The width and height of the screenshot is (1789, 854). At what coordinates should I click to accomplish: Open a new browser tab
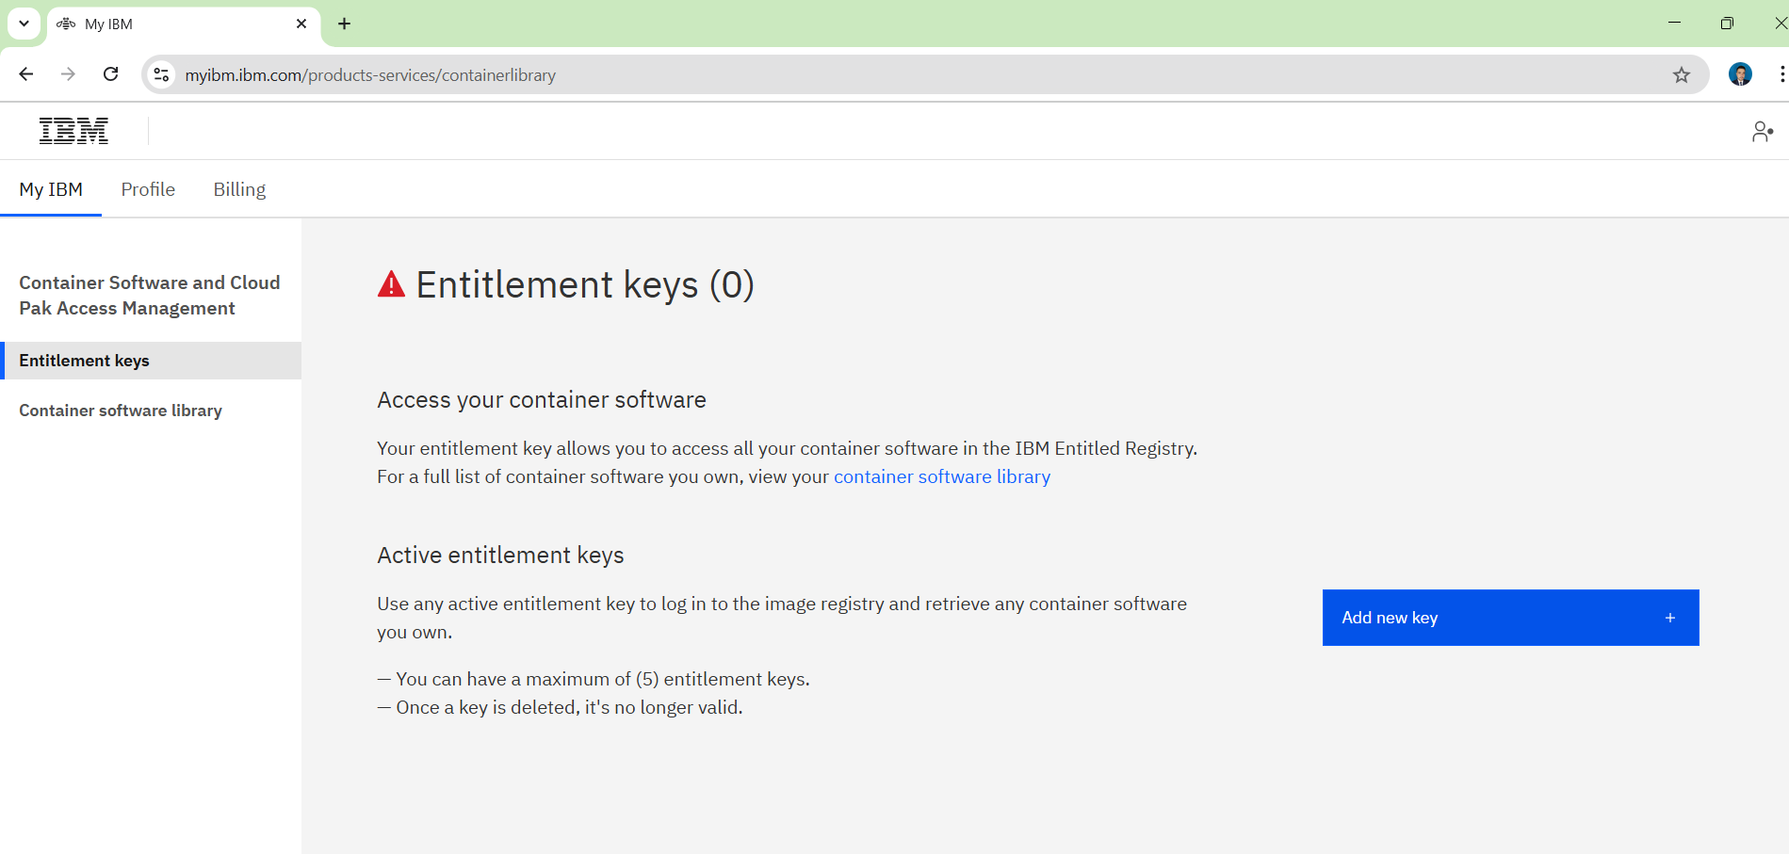pos(344,24)
